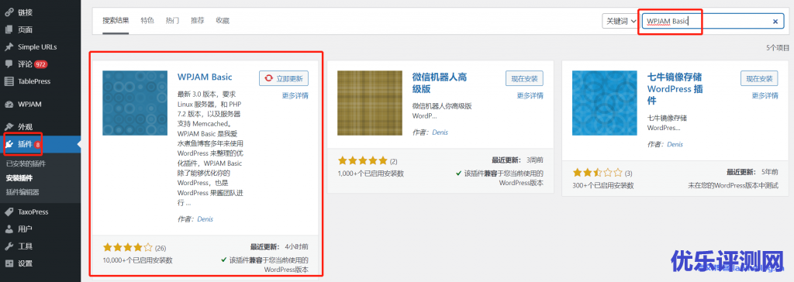Click the 10,000+个已启用安装数 text
Image resolution: width=794 pixels, height=282 pixels.
(138, 260)
